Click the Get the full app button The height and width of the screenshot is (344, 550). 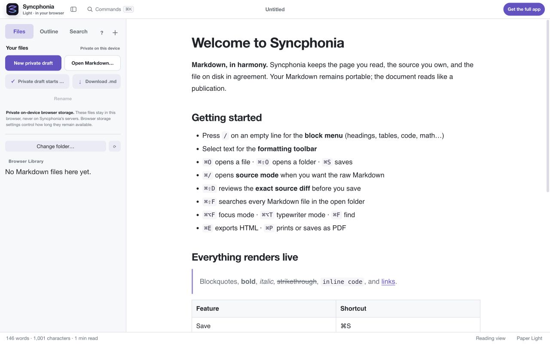point(524,9)
